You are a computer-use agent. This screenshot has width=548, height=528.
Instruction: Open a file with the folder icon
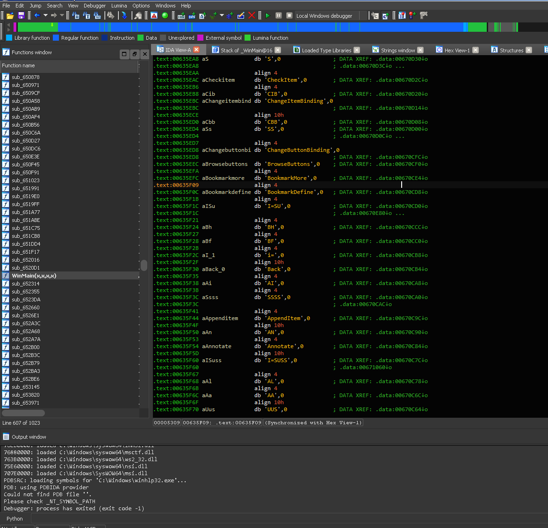click(x=10, y=15)
